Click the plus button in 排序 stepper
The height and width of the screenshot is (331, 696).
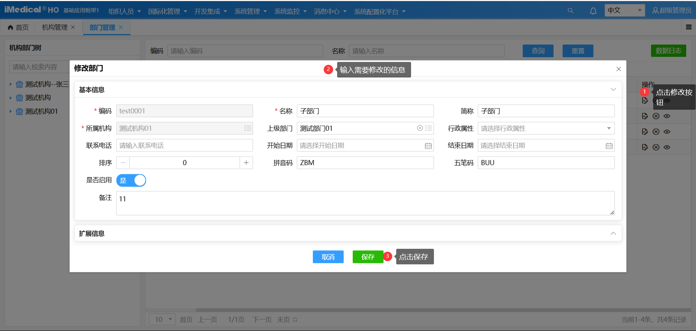246,163
